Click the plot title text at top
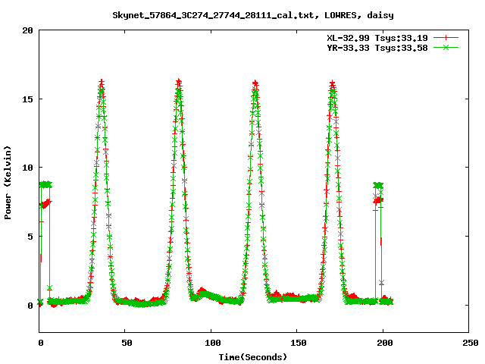Screen dimensions: 485x364 point(255,14)
